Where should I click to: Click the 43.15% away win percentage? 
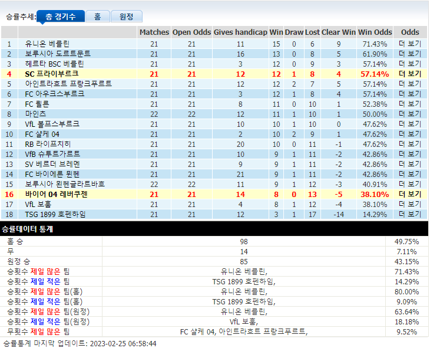[406, 261]
